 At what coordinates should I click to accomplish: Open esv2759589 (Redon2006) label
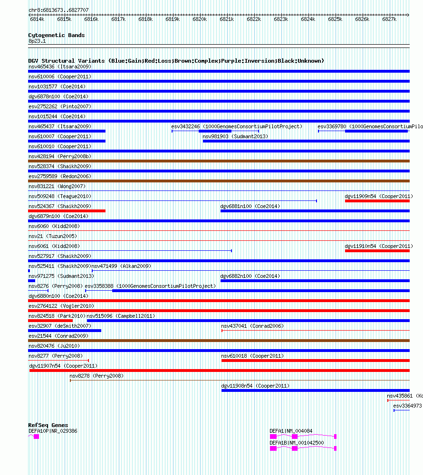tap(60, 177)
